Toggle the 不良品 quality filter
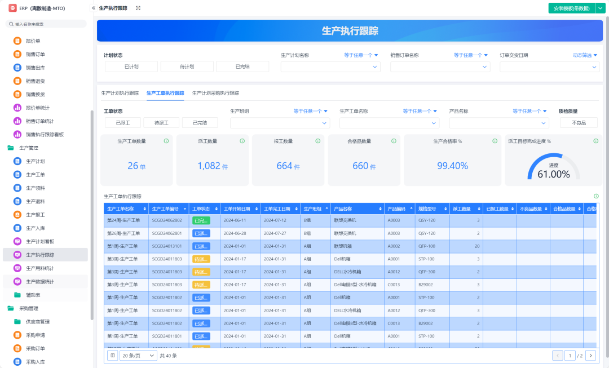The image size is (609, 368). click(x=579, y=123)
